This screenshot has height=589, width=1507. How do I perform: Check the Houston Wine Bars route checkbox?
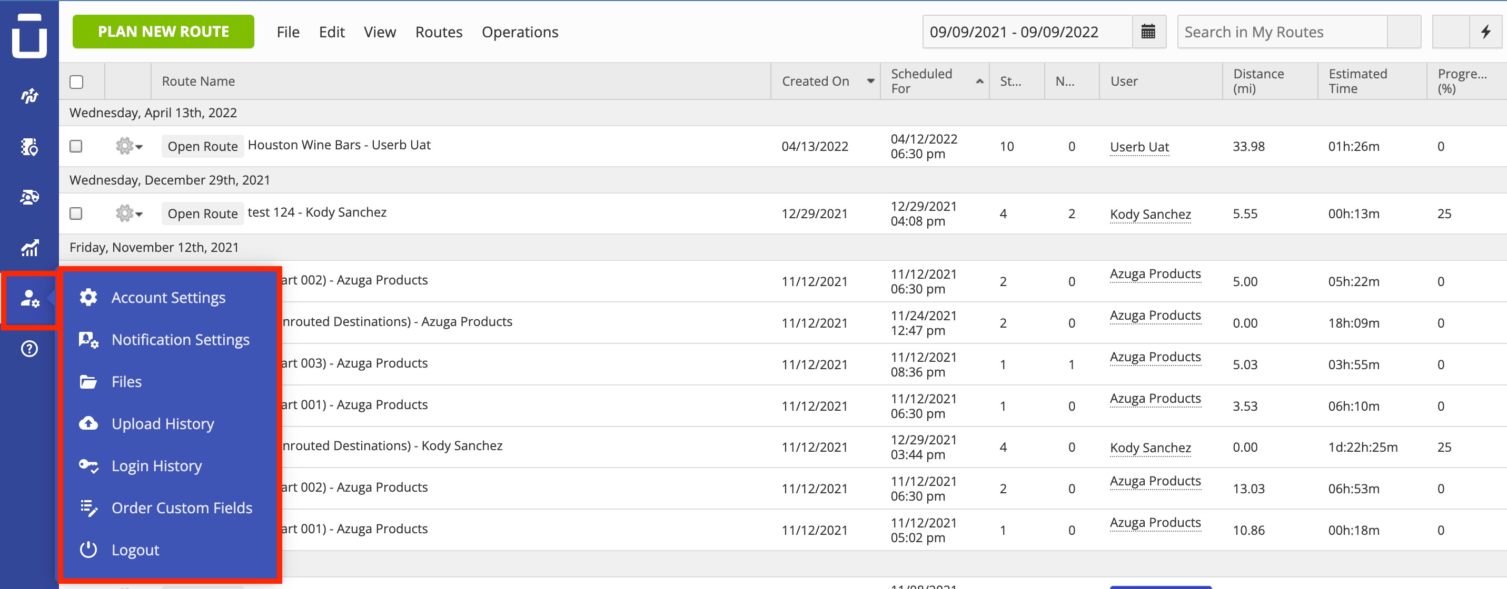pyautogui.click(x=76, y=146)
